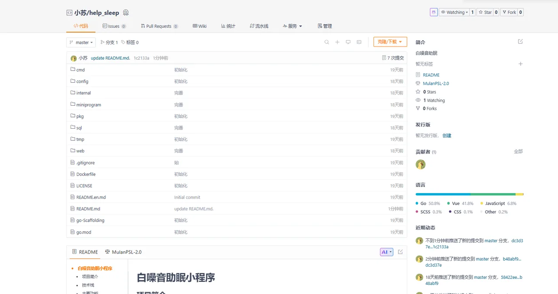Open the Dockerfile file

86,174
